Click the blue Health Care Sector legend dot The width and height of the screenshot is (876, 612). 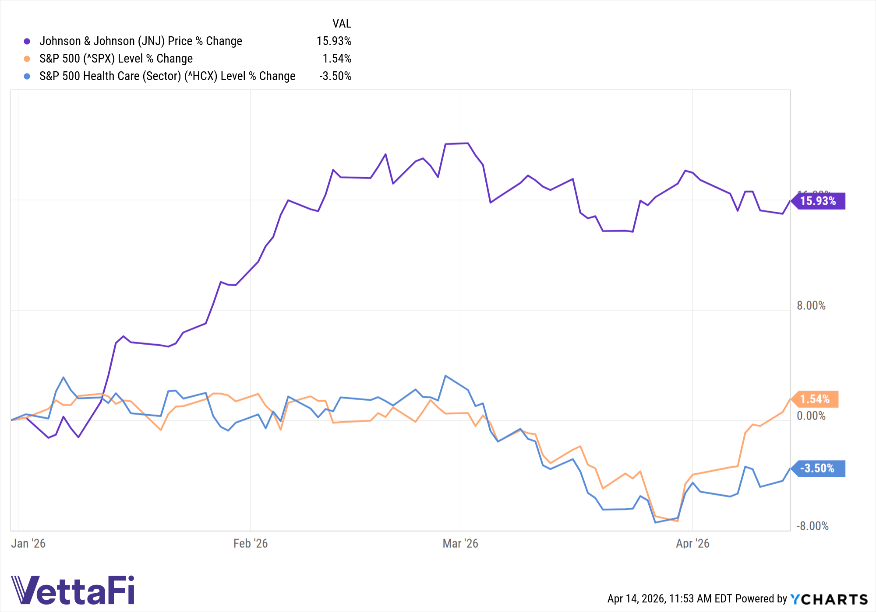click(27, 77)
